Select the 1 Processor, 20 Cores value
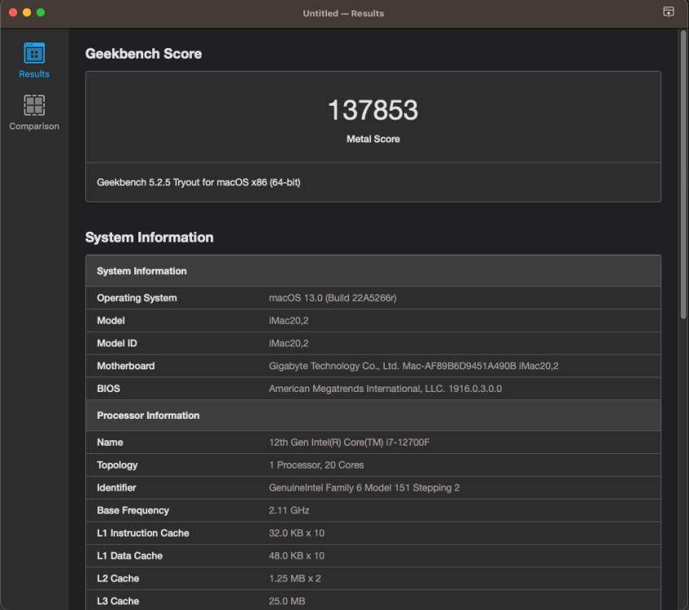The height and width of the screenshot is (610, 689). pyautogui.click(x=316, y=465)
